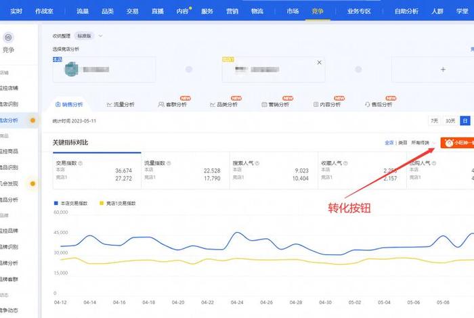Select the 竞争 top navigation item
Screen dimensions: 474x318
coord(318,12)
